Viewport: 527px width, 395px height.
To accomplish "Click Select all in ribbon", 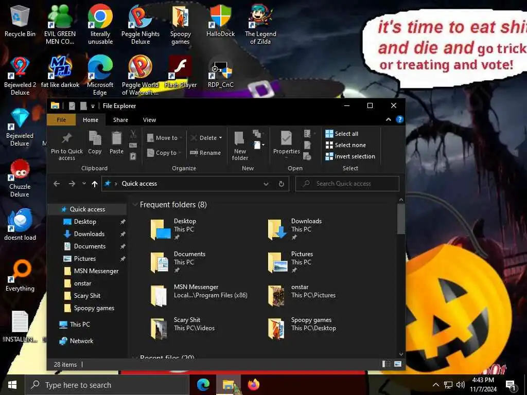I will tap(342, 134).
